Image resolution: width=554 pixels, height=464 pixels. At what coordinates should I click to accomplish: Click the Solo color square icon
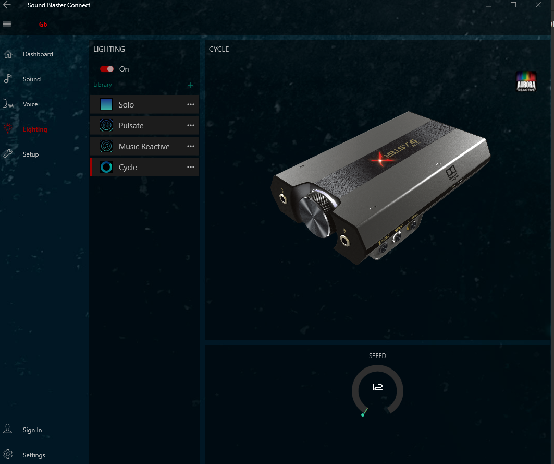(106, 104)
